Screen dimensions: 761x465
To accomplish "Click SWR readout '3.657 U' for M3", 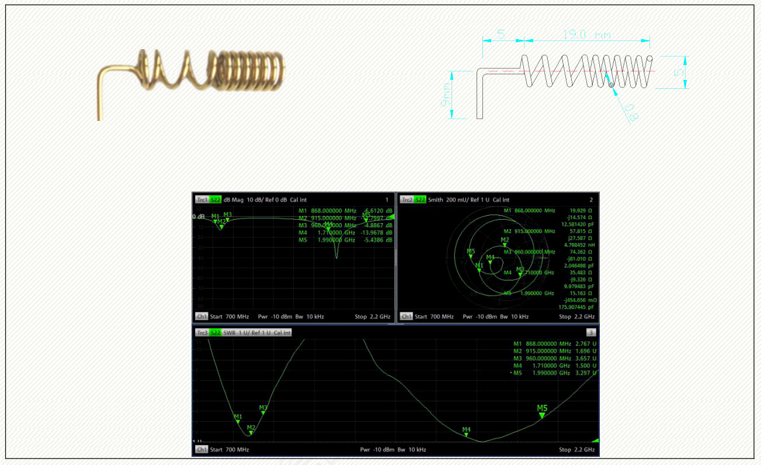I will pos(586,358).
